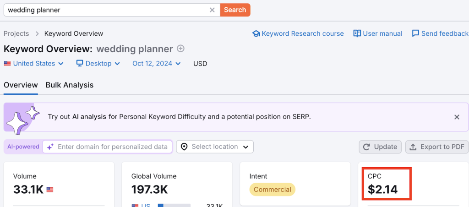Image resolution: width=469 pixels, height=207 pixels.
Task: Click the location pin icon
Action: (x=184, y=147)
